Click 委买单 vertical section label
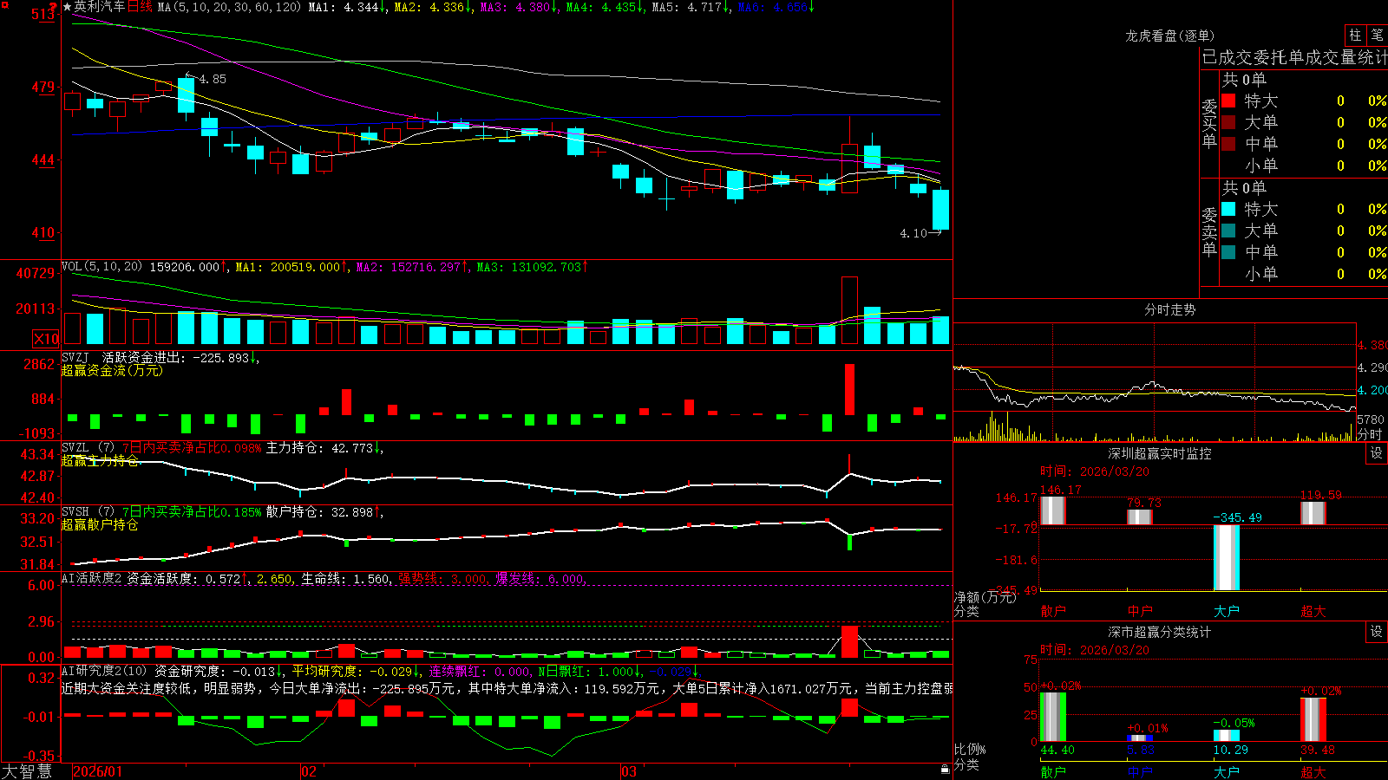Image resolution: width=1388 pixels, height=780 pixels. tap(1209, 124)
